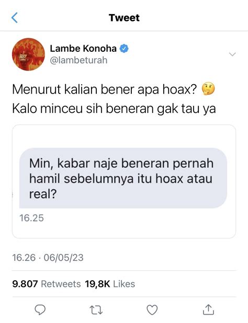Screen dimensions: 248x323
Task: Tap the 16.25 message time label
Action: pyautogui.click(x=31, y=218)
